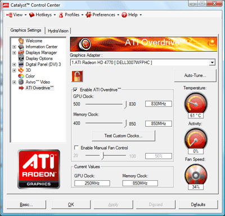Screen dimensions: 225x216
Task: Click the ATI Radeon Graphics logo
Action: click(39, 169)
